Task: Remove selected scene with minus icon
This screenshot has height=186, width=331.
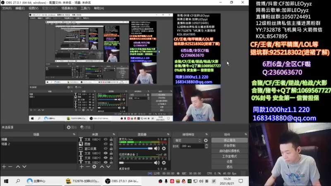Action: [x=10, y=167]
